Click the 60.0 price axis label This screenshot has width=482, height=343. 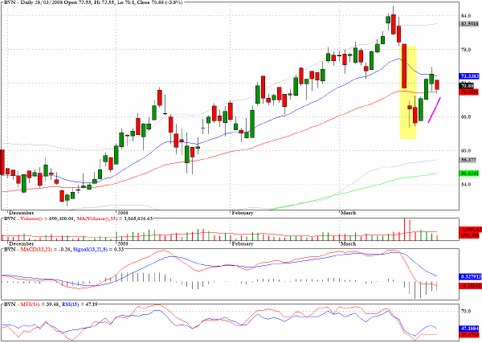[465, 150]
